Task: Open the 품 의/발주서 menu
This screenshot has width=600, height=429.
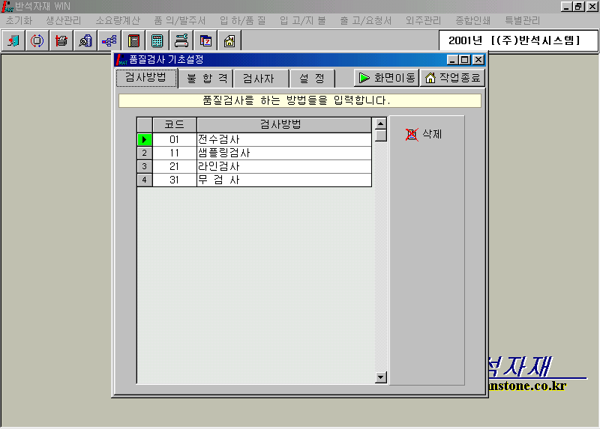Action: (180, 21)
